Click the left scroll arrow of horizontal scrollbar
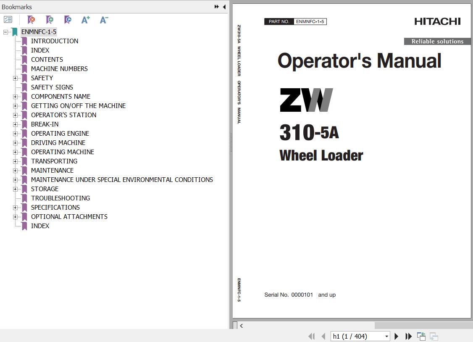The height and width of the screenshot is (342, 473). pyautogui.click(x=241, y=326)
